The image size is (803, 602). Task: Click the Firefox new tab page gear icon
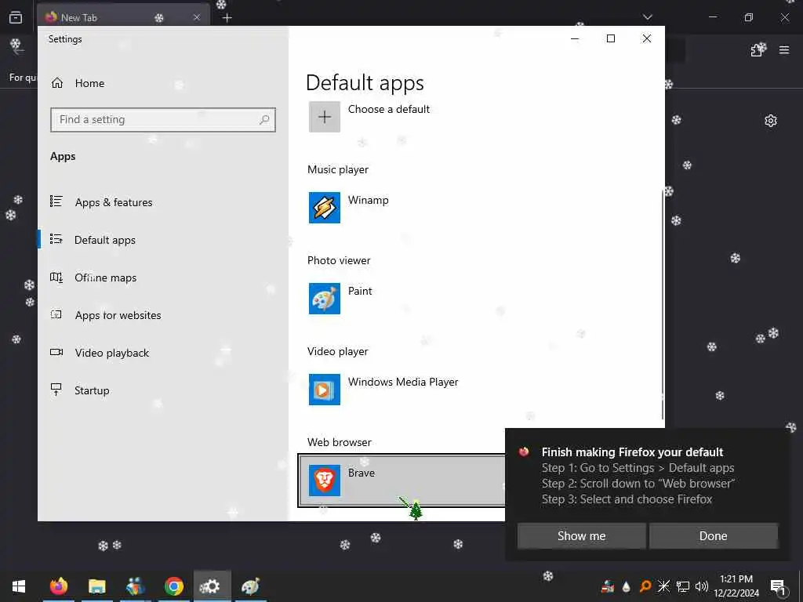click(771, 121)
